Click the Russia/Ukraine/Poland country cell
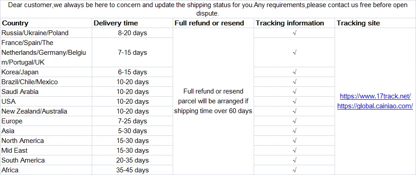 pyautogui.click(x=46, y=33)
